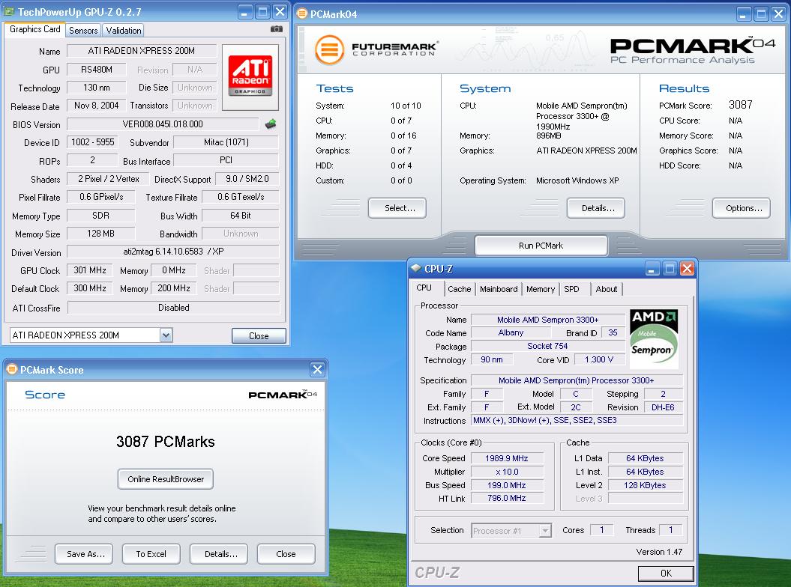Image resolution: width=791 pixels, height=587 pixels.
Task: Select the CPU tab in CPU-Z
Action: [x=424, y=288]
